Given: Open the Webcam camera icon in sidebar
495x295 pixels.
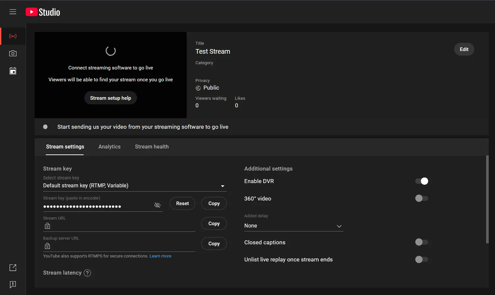Looking at the screenshot, I should pos(13,54).
